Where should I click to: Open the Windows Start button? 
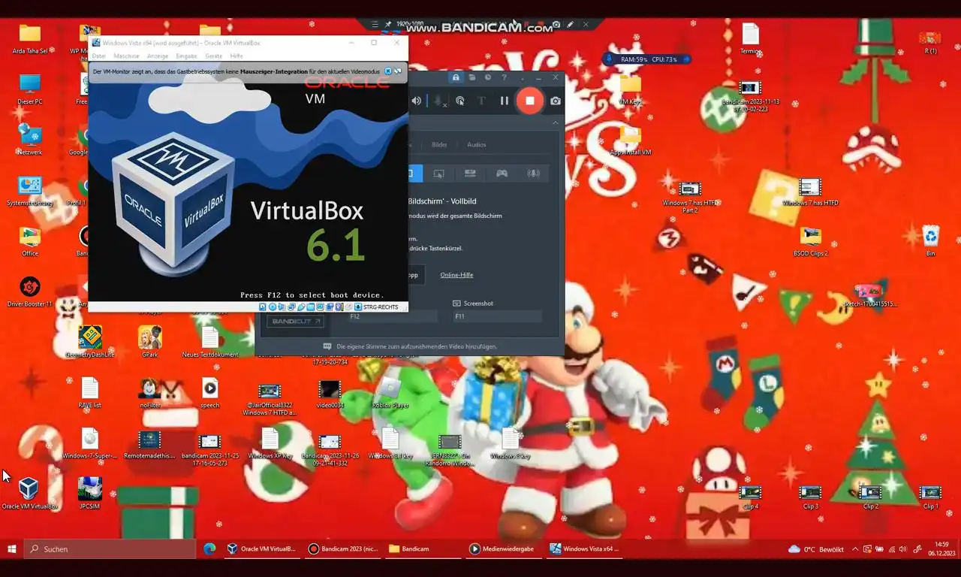(x=12, y=549)
